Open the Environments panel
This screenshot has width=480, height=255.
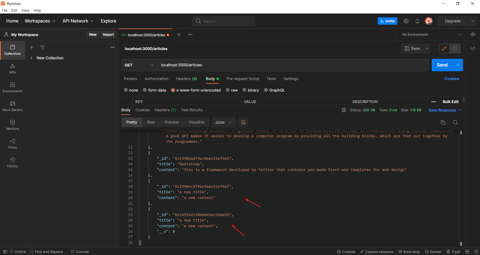tap(12, 87)
